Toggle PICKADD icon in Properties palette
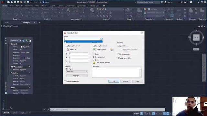The image size is (207, 116). tap(24, 41)
